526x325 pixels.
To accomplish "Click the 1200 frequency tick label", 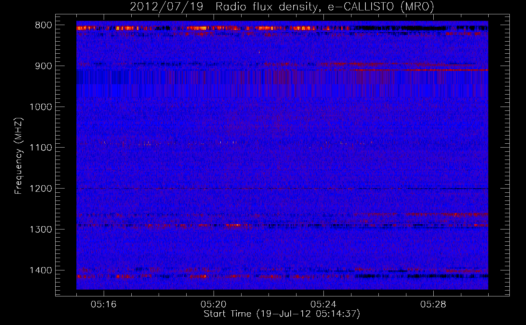I will pyautogui.click(x=41, y=188).
